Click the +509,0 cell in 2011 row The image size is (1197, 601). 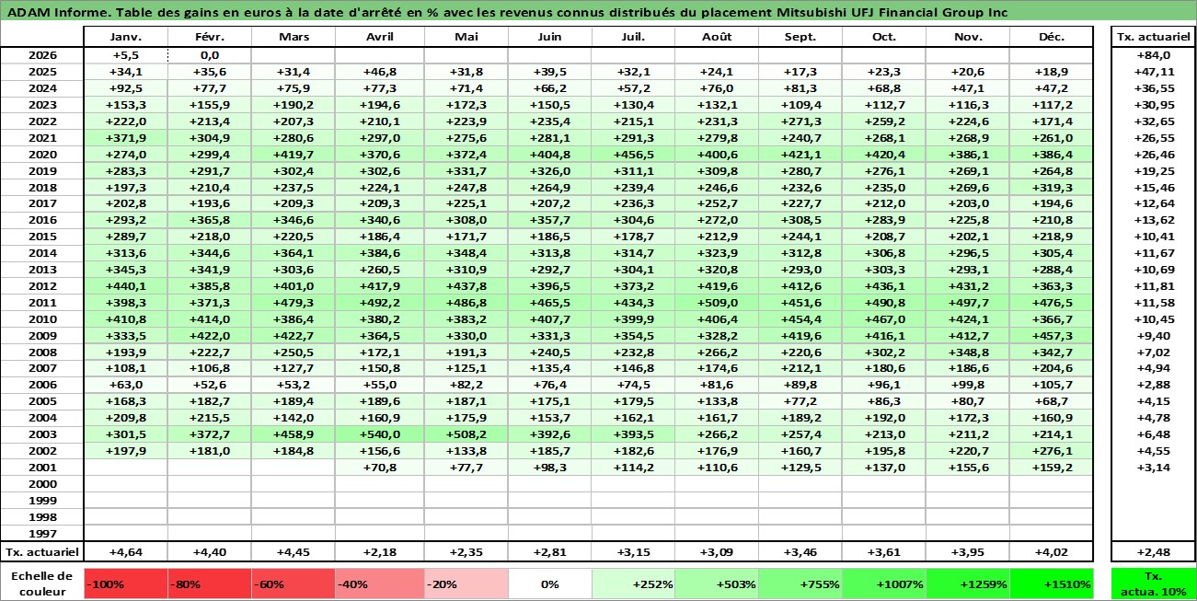[716, 302]
